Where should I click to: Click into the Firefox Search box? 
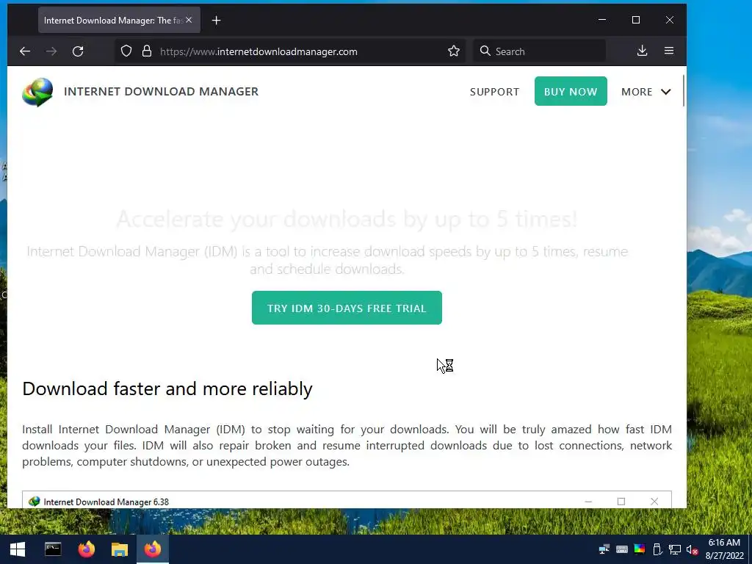tap(540, 51)
